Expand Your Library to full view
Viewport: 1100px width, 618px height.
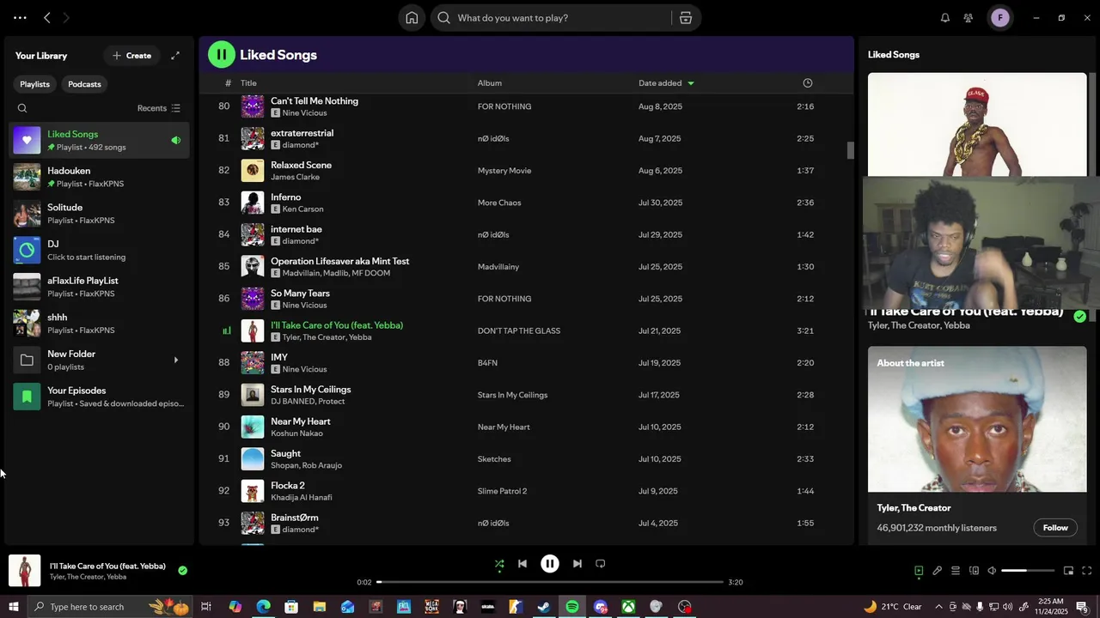tap(175, 56)
